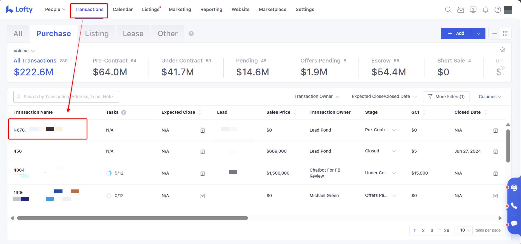Sort by Expected Close column
Screen dimensions: 521x244
[x=200, y=112]
